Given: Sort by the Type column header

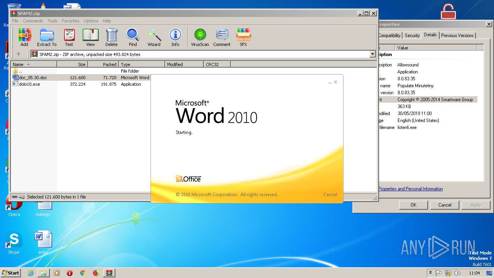Looking at the screenshot, I should 142,64.
